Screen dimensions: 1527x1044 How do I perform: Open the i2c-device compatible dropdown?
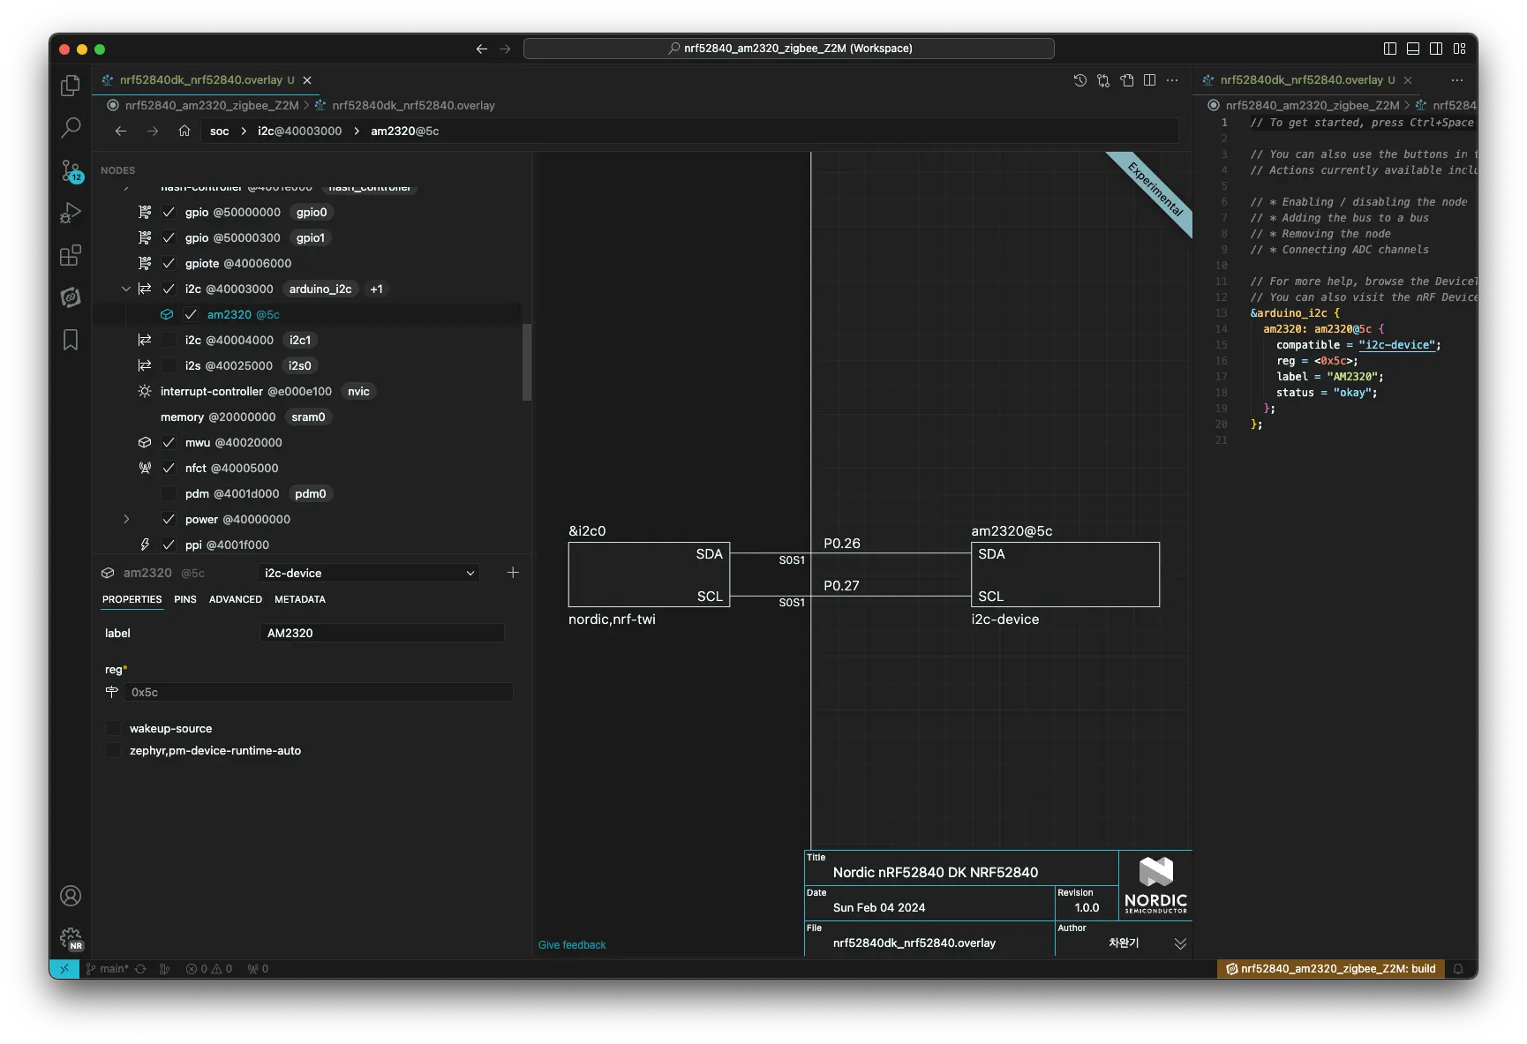tap(369, 573)
